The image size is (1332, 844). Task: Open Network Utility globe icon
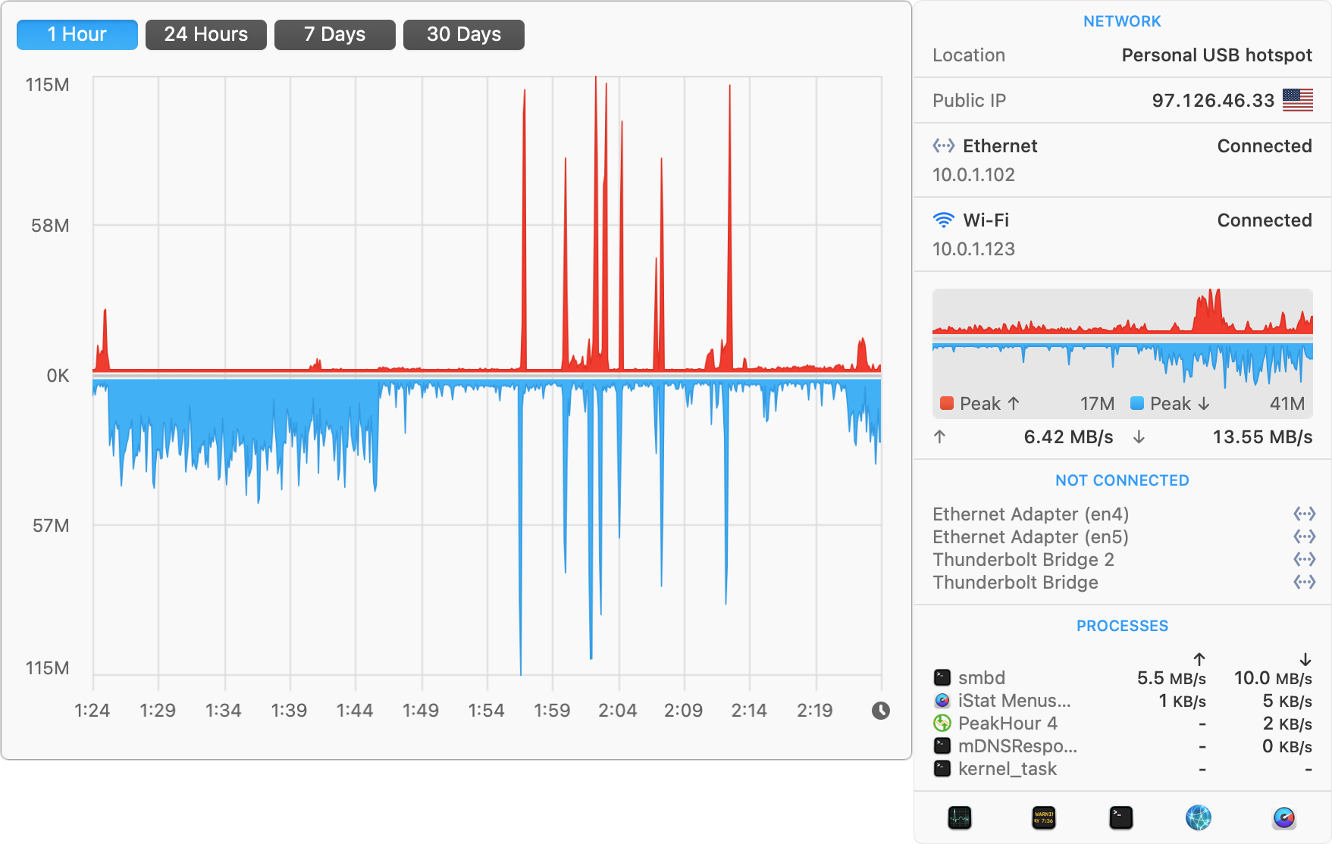click(1199, 817)
